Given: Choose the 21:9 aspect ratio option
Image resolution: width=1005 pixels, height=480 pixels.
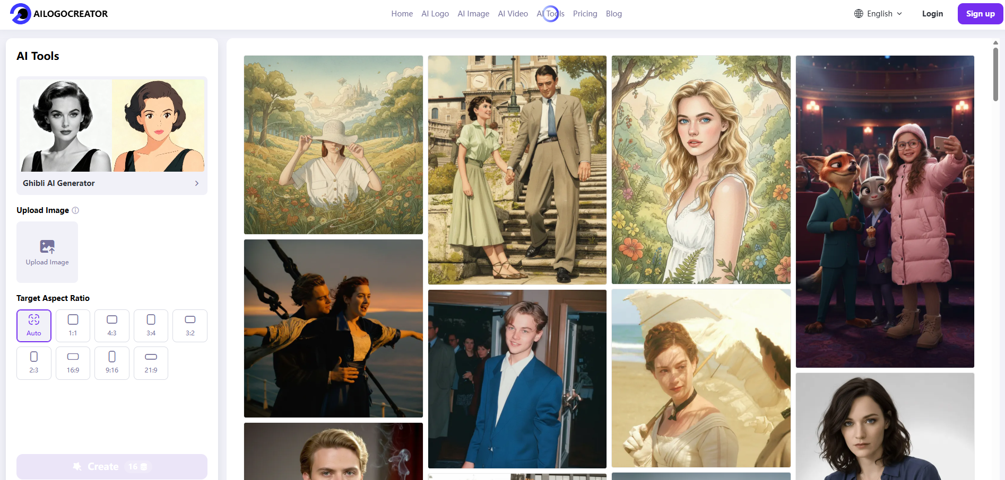Looking at the screenshot, I should click(x=151, y=363).
